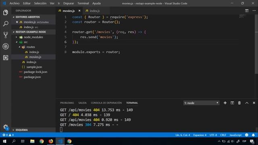Image resolution: width=258 pixels, height=145 pixels.
Task: Open the Explorer view in activity bar
Action: coord(6,12)
